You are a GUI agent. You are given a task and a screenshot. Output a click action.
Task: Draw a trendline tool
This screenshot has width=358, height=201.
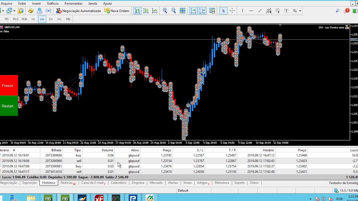[x=260, y=11]
